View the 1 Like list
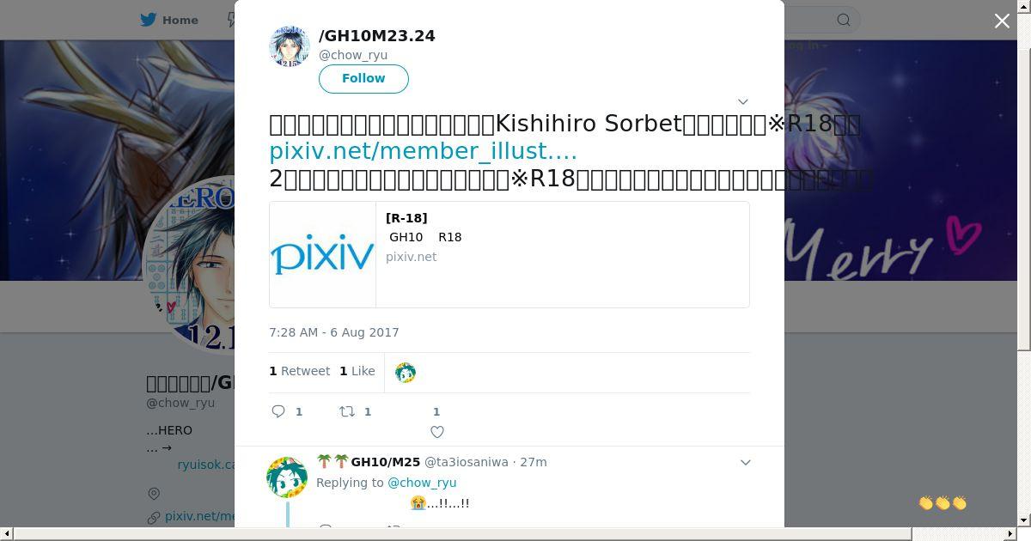Image resolution: width=1031 pixels, height=541 pixels. click(x=357, y=371)
